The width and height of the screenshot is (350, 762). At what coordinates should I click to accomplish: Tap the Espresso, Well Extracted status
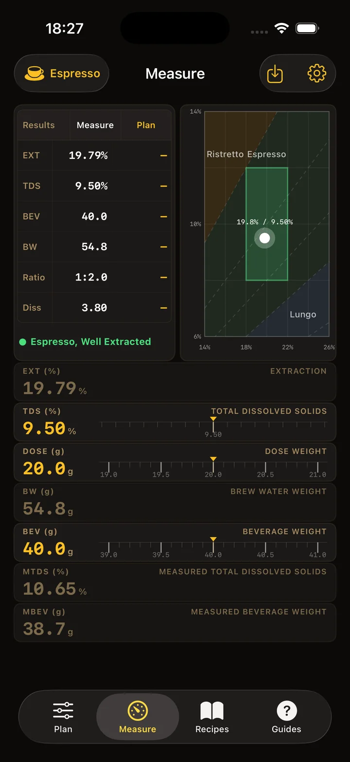pyautogui.click(x=85, y=342)
